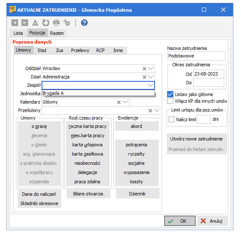Switch to the Lista tab

18,33
